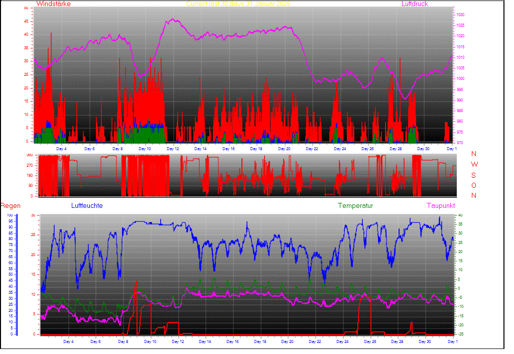Click the 100 value on humidity axis
514x354 pixels.
point(10,215)
